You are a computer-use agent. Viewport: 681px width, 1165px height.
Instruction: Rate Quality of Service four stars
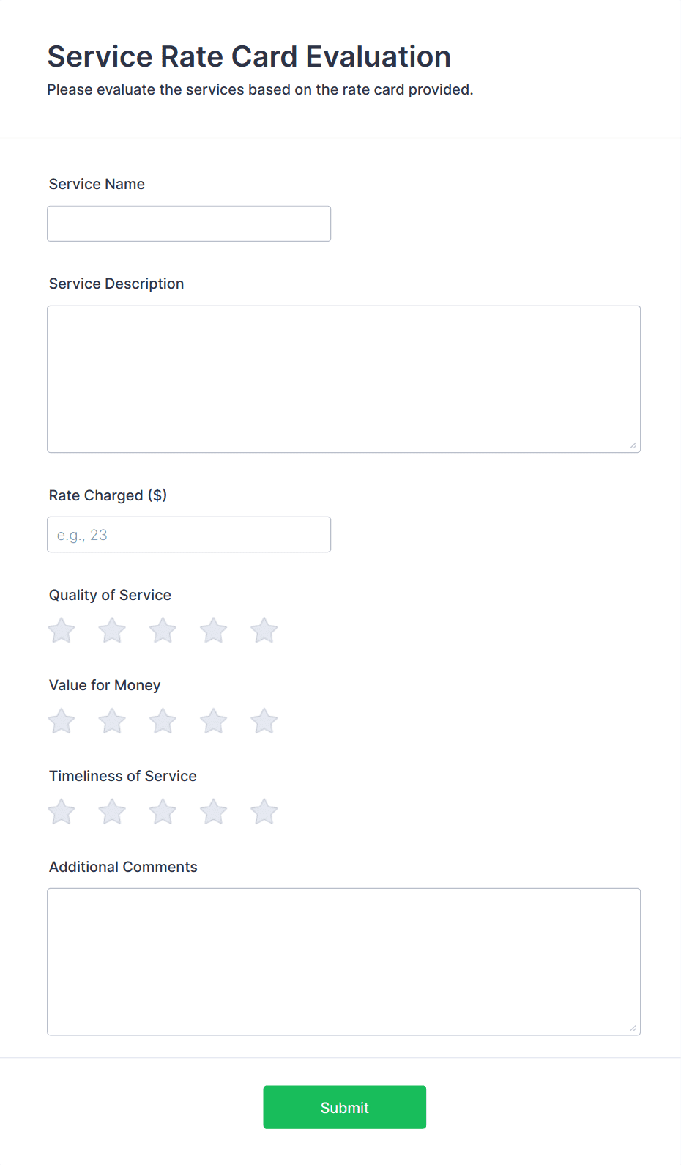pyautogui.click(x=214, y=631)
